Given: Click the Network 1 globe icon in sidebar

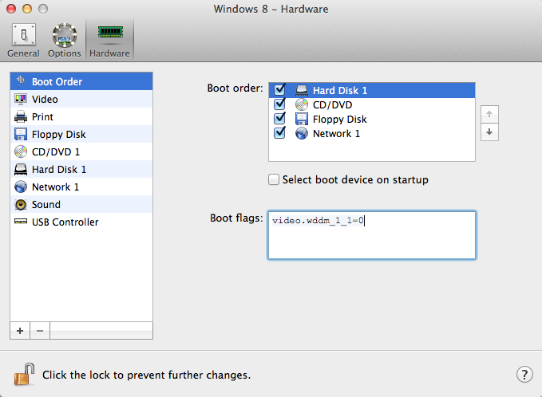Looking at the screenshot, I should [x=21, y=187].
